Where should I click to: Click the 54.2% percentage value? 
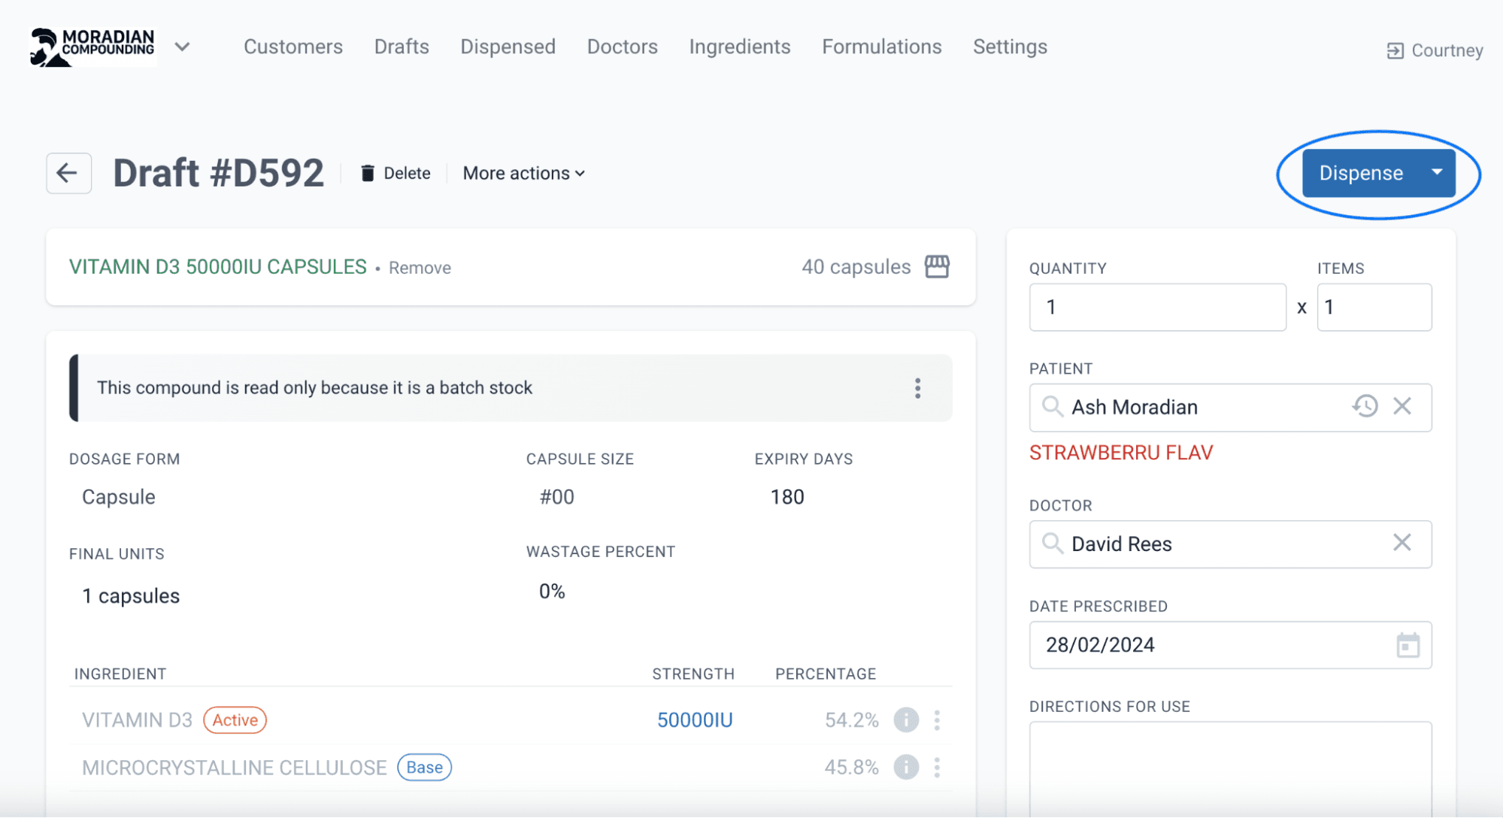tap(851, 720)
